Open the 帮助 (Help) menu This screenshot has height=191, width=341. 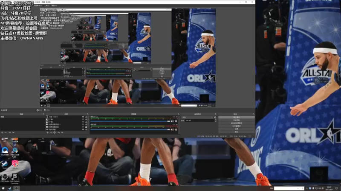54,6
